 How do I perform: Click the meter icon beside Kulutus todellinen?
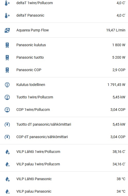click(7, 85)
